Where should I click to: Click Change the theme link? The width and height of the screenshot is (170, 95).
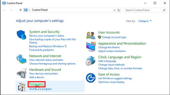109,47
